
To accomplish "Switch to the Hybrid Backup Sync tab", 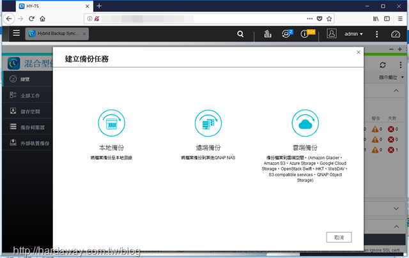I will (x=57, y=34).
